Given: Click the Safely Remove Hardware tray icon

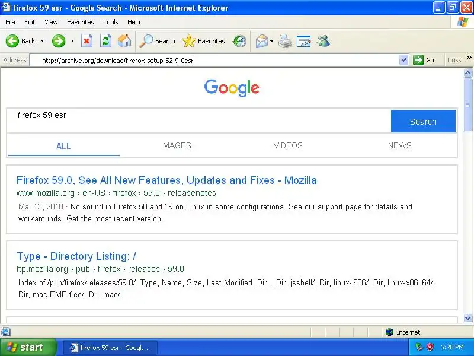Looking at the screenshot, I should [419, 347].
